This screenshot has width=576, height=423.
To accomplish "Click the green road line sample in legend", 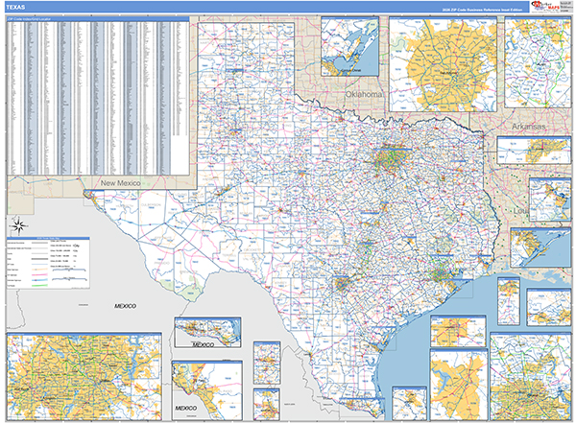I will pyautogui.click(x=41, y=285).
